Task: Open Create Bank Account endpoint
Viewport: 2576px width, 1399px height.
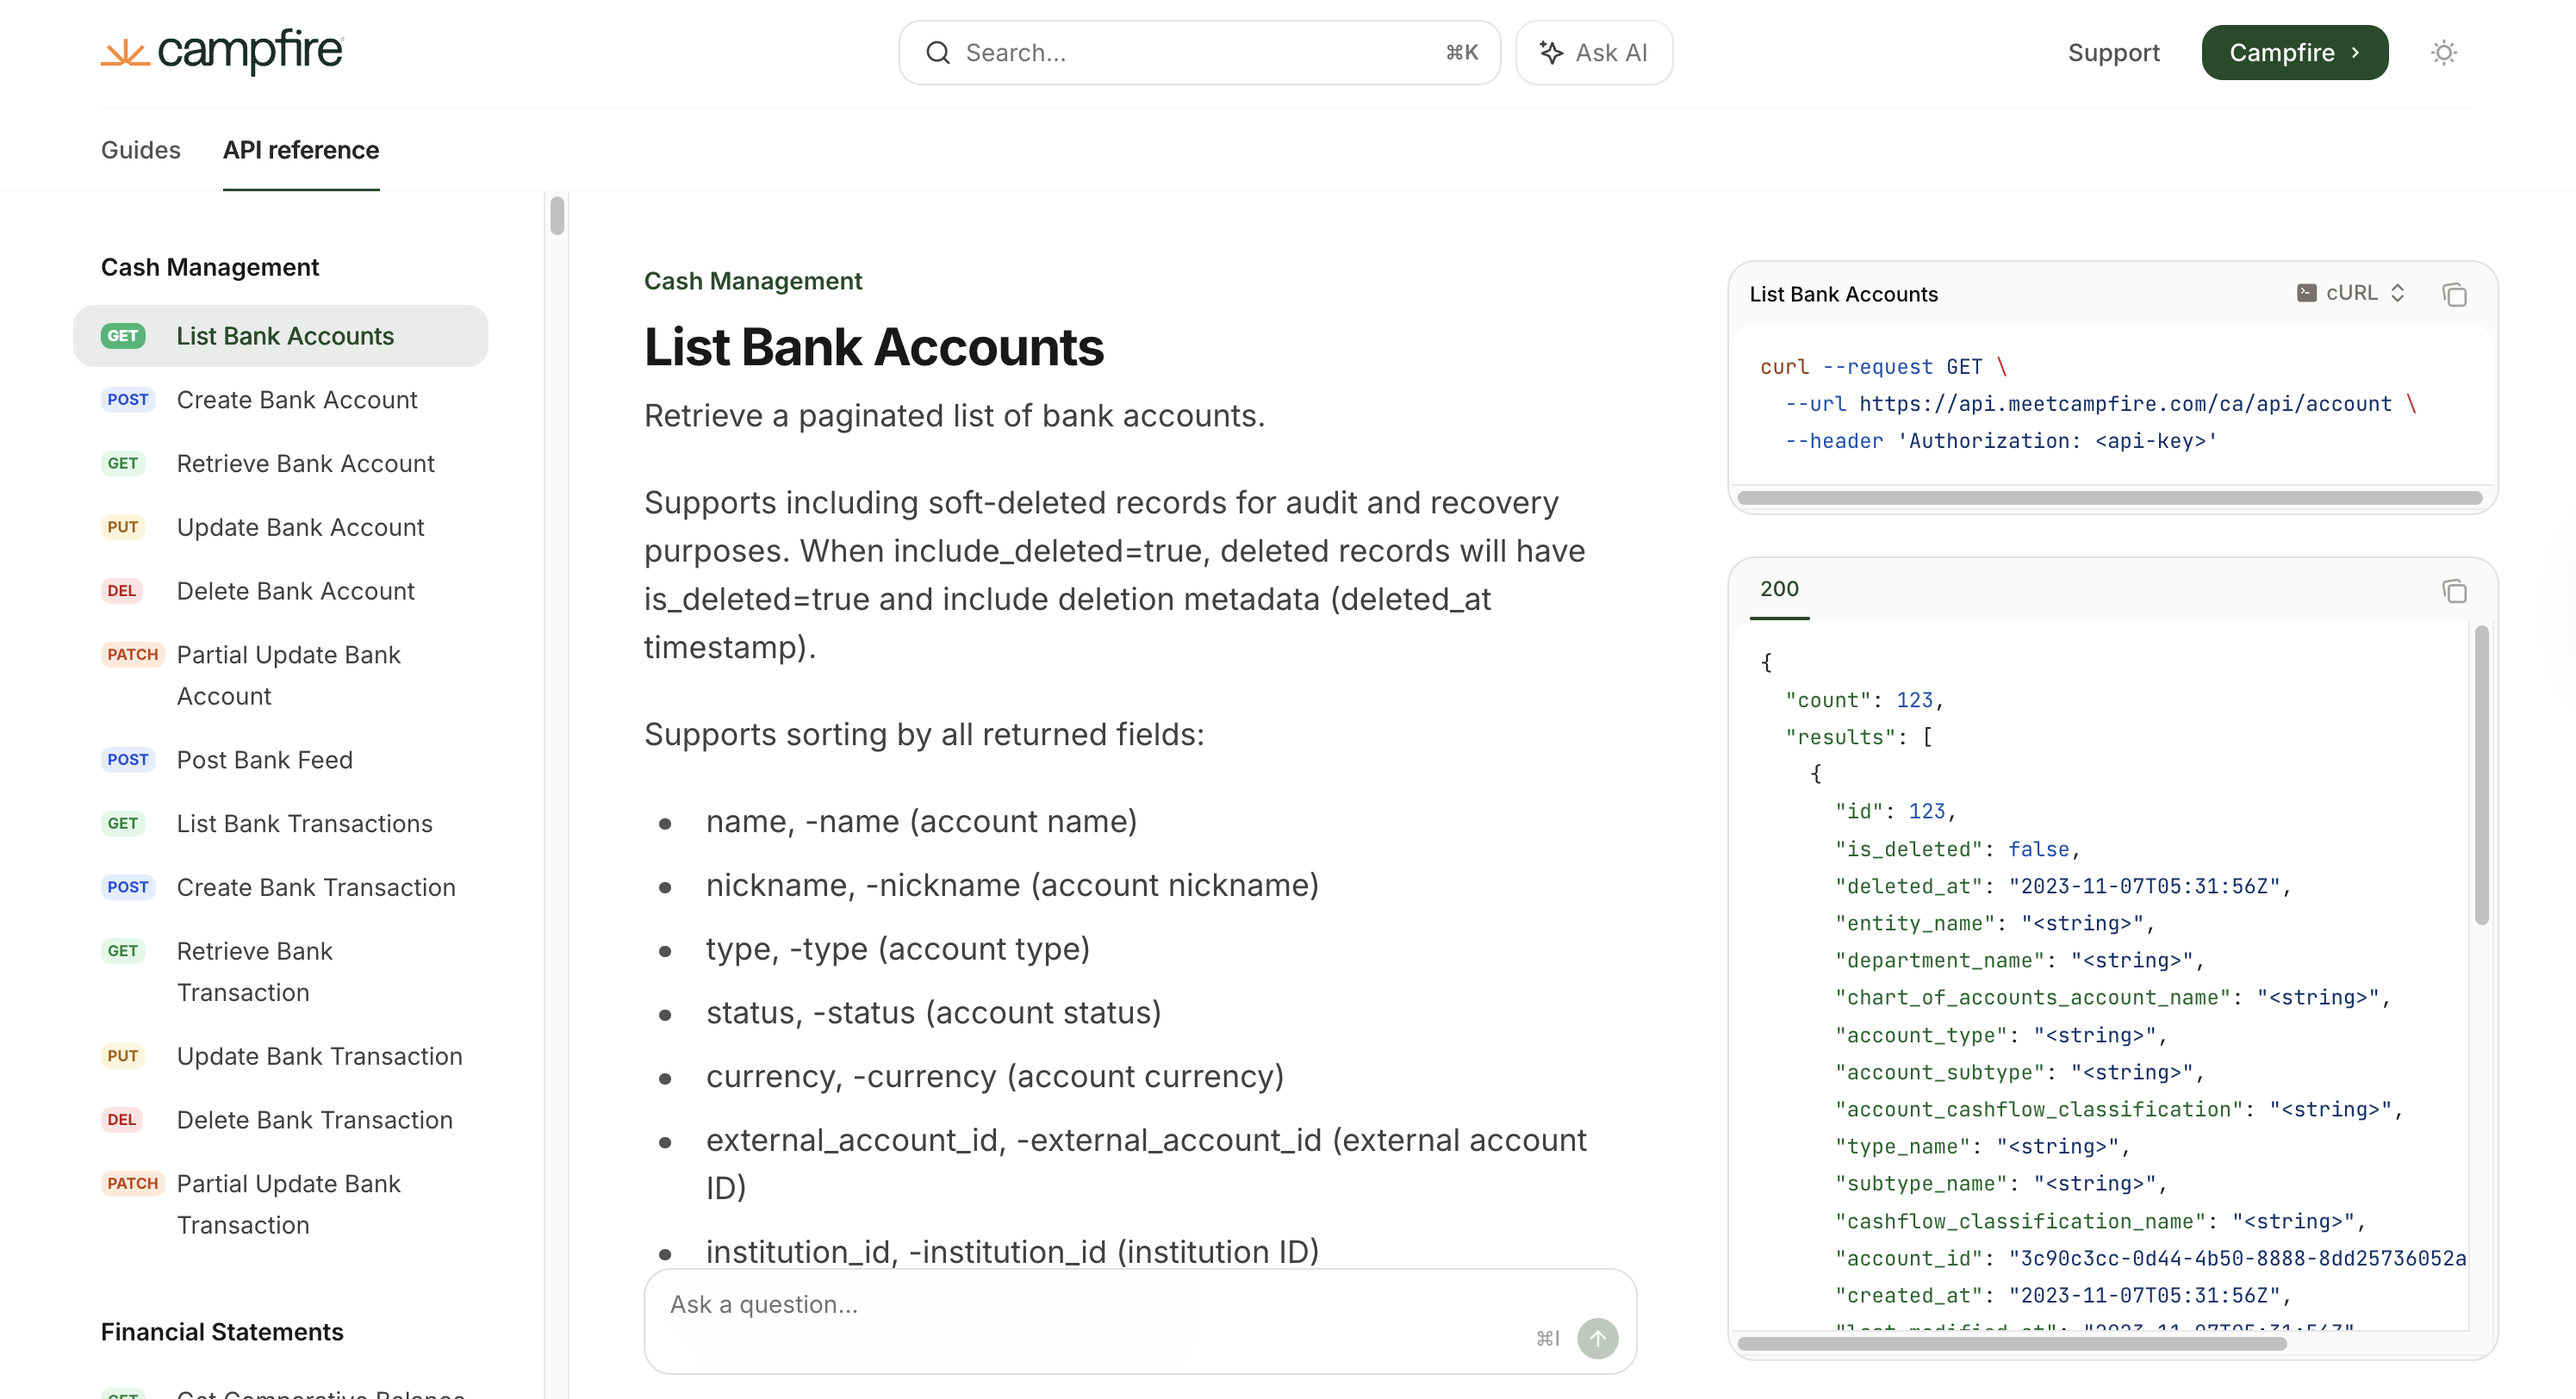Action: point(297,400)
